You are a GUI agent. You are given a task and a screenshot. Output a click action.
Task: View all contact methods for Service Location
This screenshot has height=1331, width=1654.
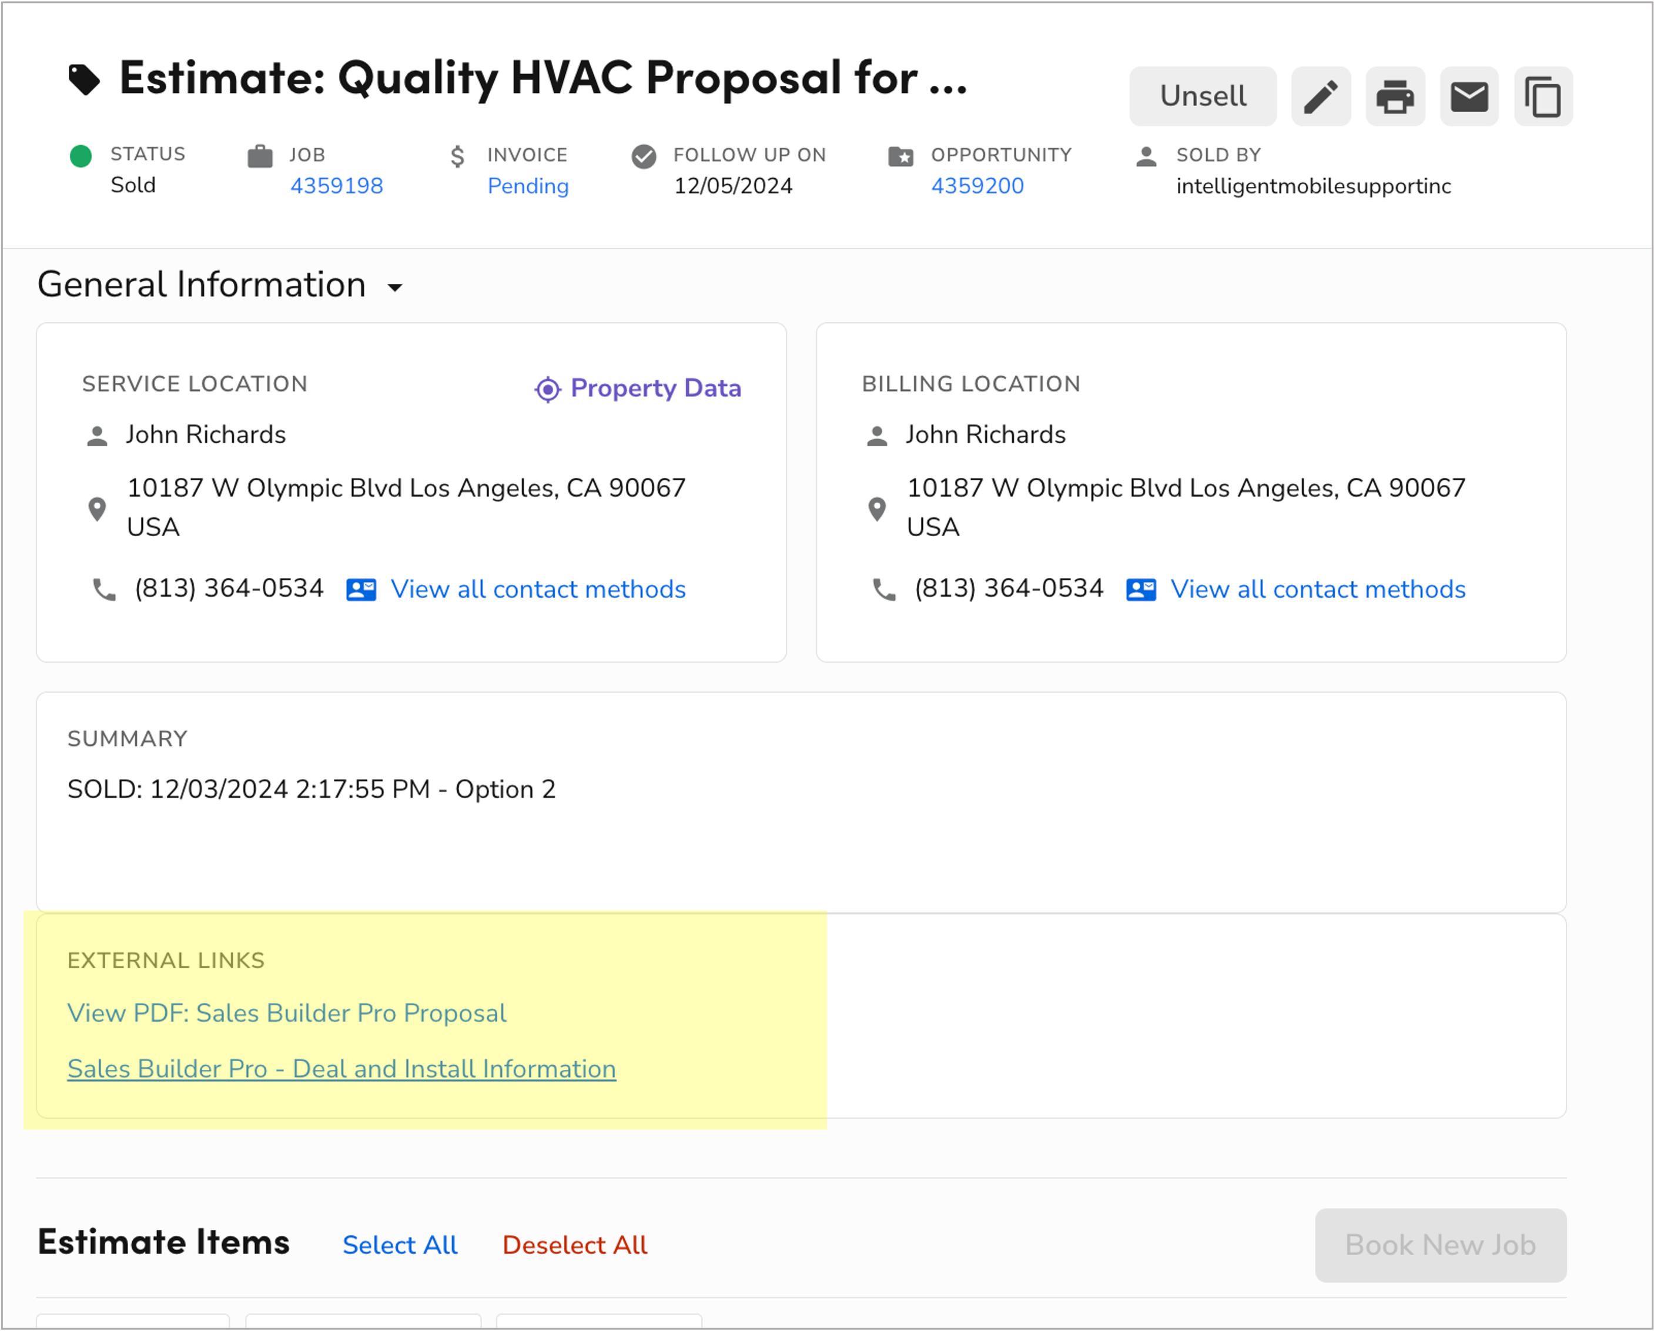coord(538,589)
